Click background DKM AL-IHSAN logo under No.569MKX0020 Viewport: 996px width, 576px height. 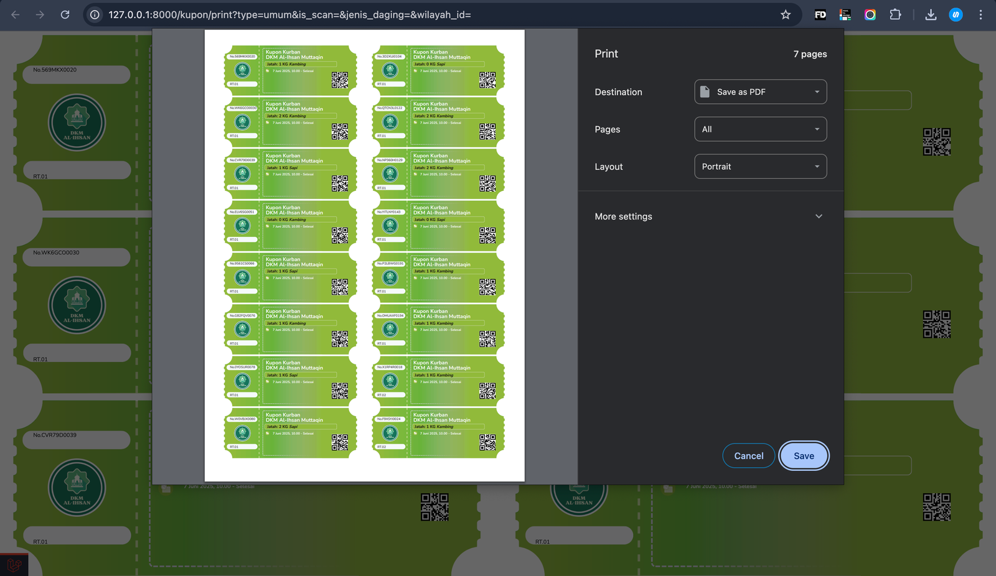click(77, 123)
